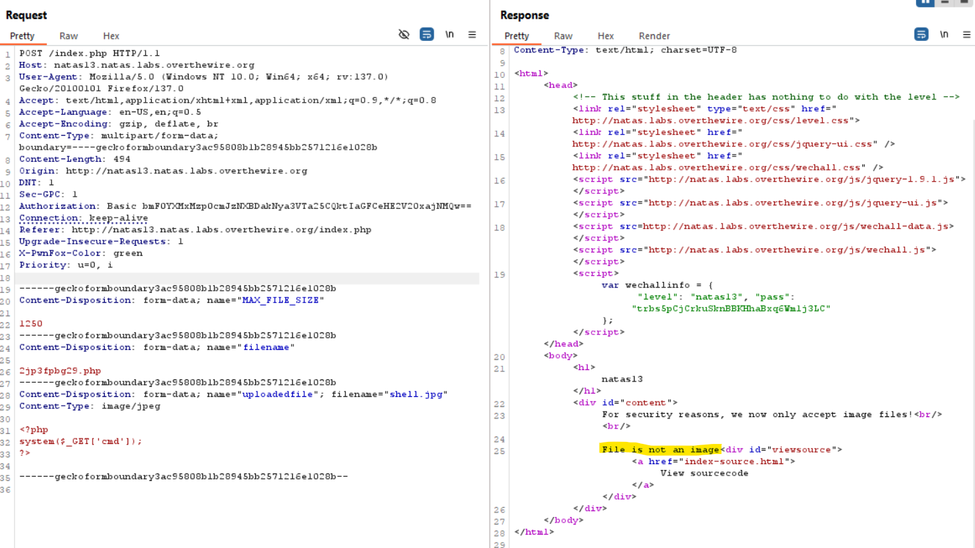The height and width of the screenshot is (548, 975).
Task: Click the 'Content-Type: image/jpeg' line
Action: click(x=89, y=406)
